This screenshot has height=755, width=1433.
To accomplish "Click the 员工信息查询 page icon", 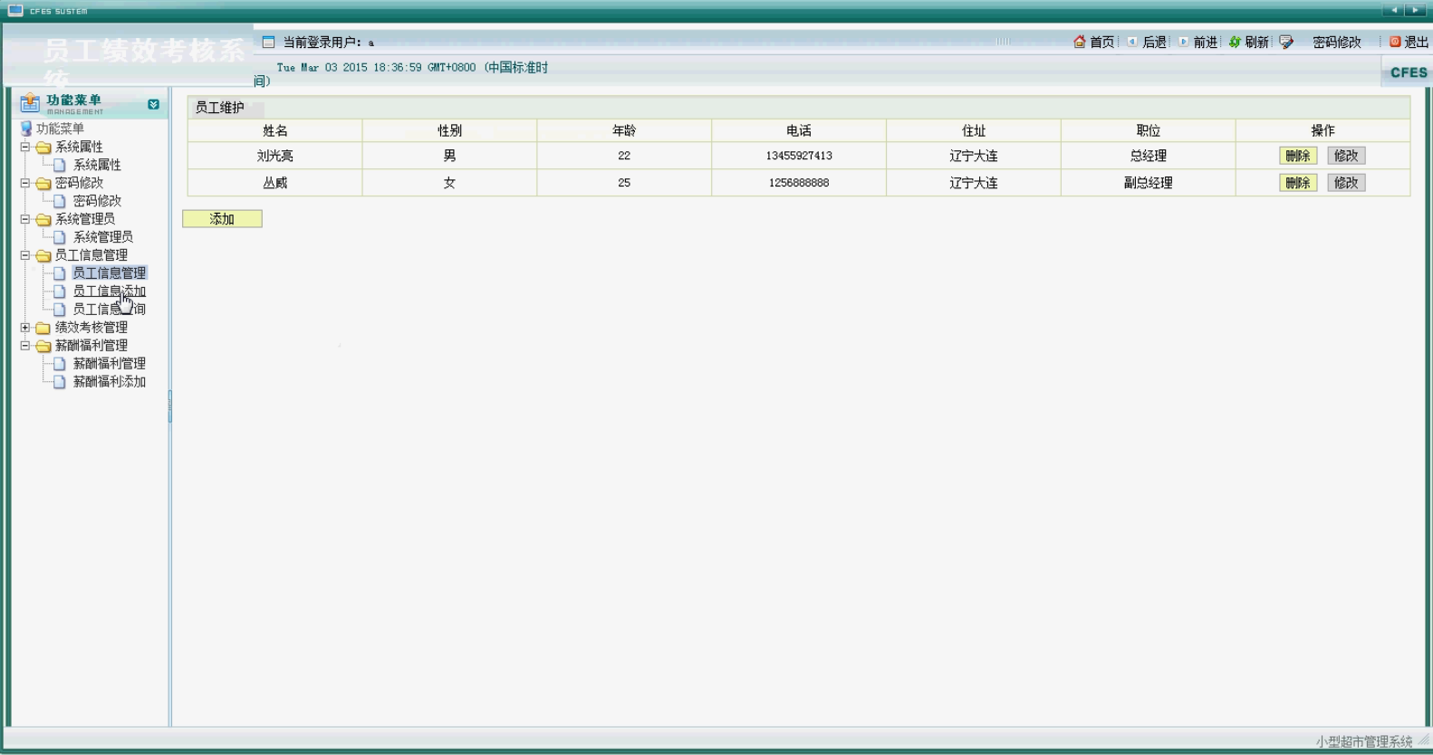I will tap(60, 310).
